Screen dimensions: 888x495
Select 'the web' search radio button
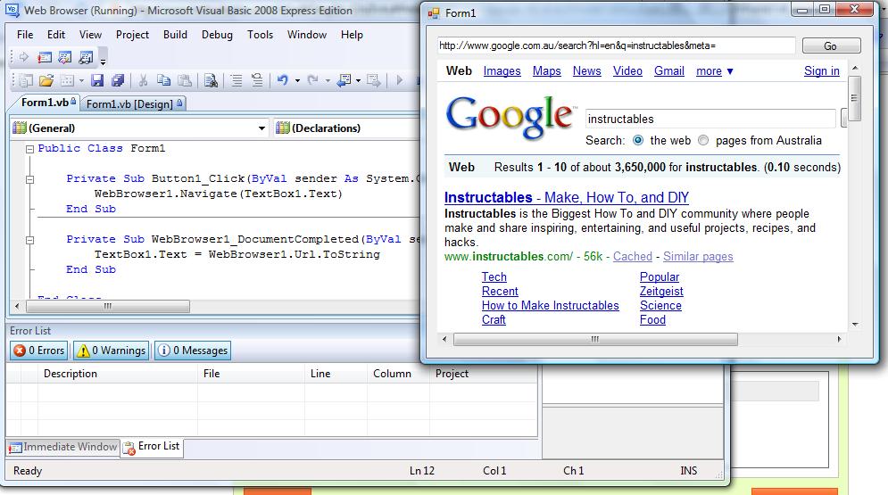click(x=638, y=140)
